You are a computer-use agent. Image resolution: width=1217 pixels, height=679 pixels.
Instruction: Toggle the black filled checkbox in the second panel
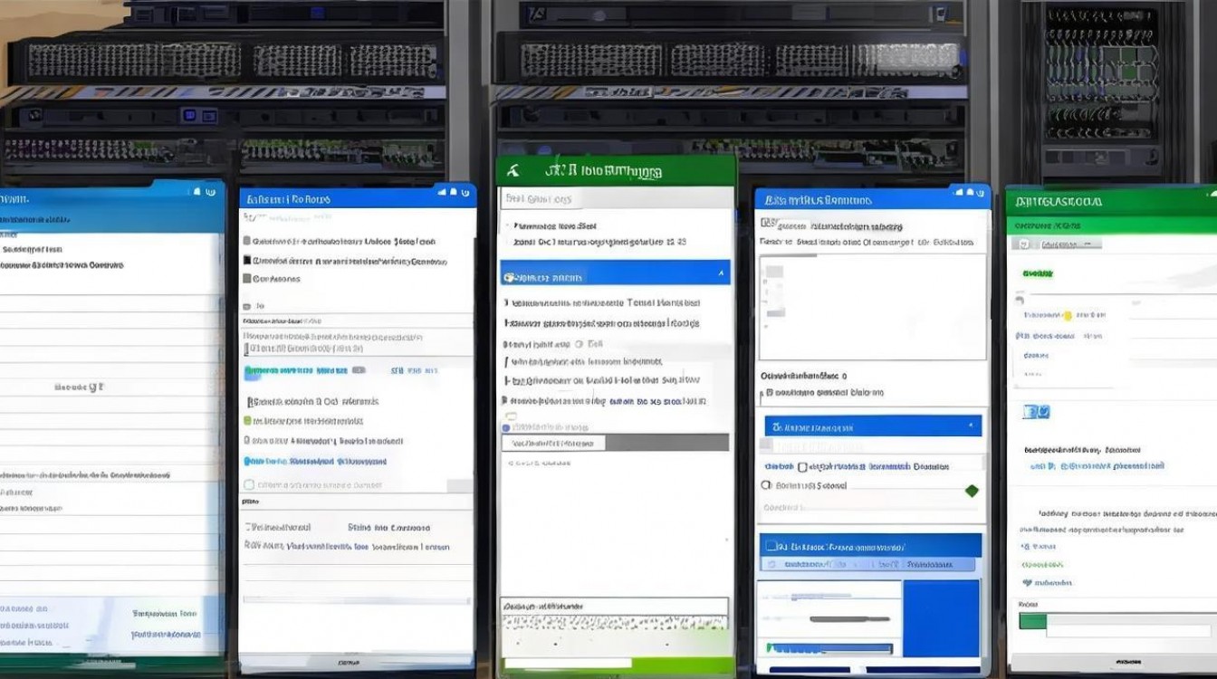coord(247,261)
